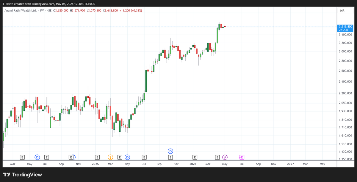The height and width of the screenshot is (182, 357).
Task: Click the E marker left of the lightning marker
Action: (217, 157)
